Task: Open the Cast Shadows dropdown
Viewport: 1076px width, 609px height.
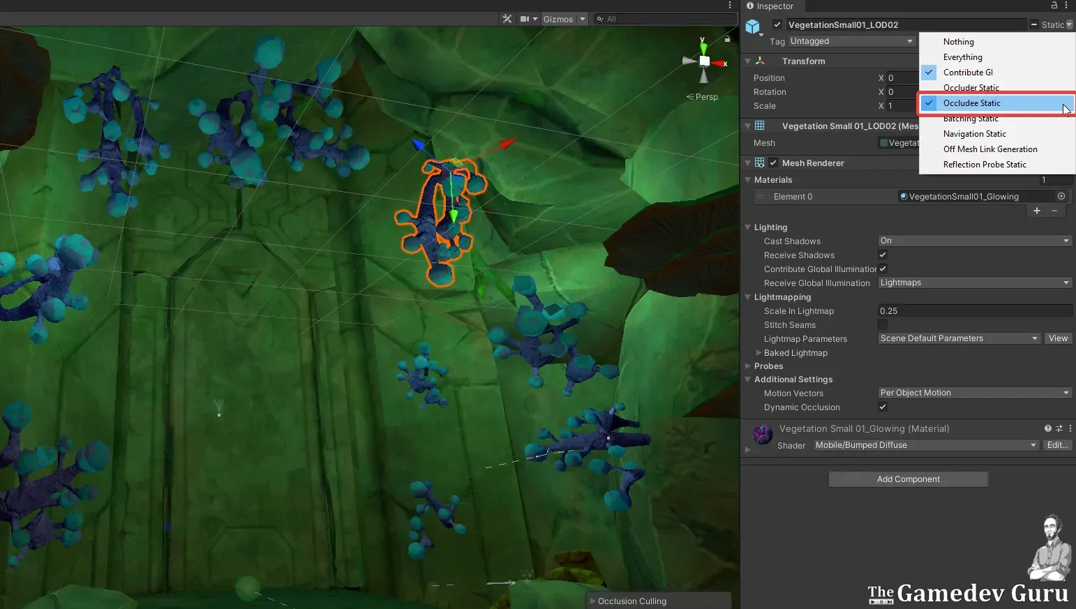Action: [x=974, y=241]
